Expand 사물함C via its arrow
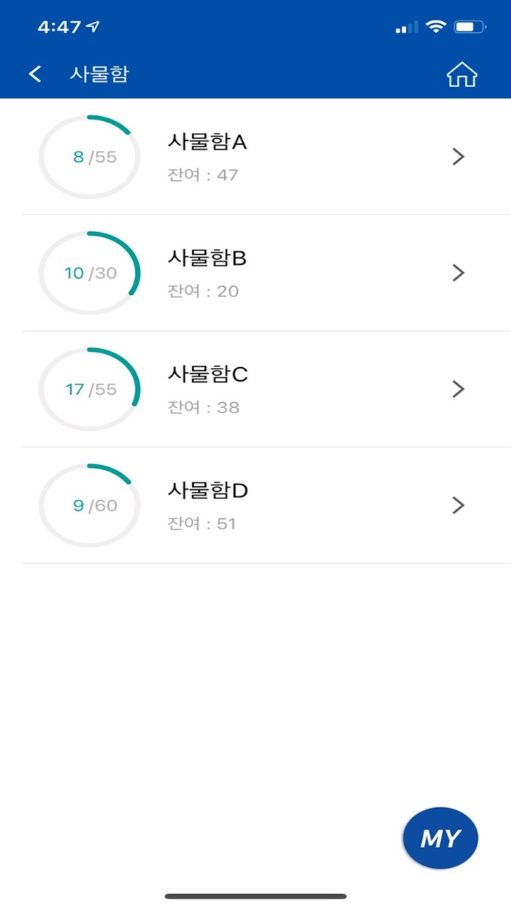The height and width of the screenshot is (908, 511). pyautogui.click(x=458, y=388)
